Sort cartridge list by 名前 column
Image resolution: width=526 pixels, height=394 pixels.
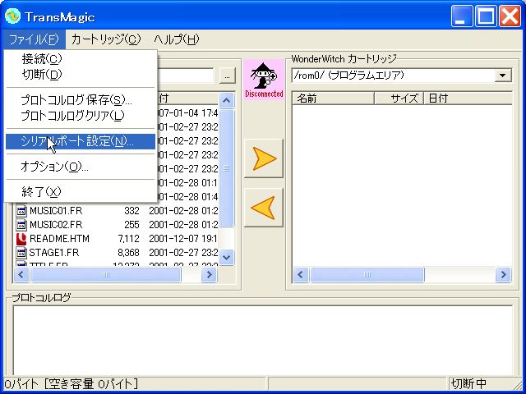pos(334,98)
